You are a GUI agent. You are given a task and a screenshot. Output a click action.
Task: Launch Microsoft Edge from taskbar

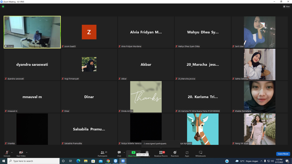(x=78, y=161)
